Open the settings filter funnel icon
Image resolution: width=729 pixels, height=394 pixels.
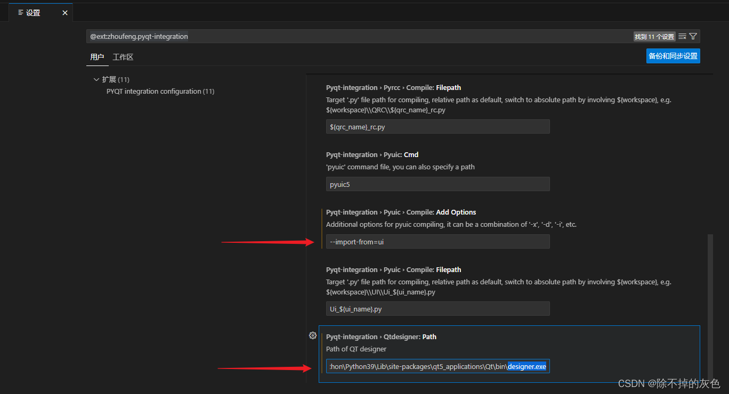tap(693, 37)
